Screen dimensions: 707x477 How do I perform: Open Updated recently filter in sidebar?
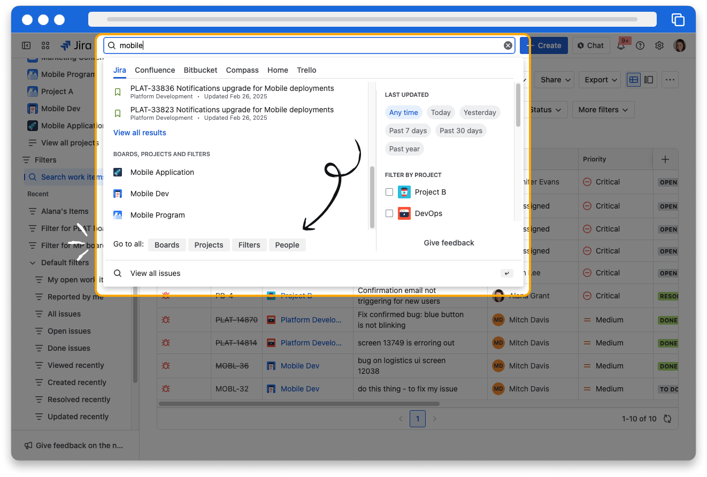point(78,417)
